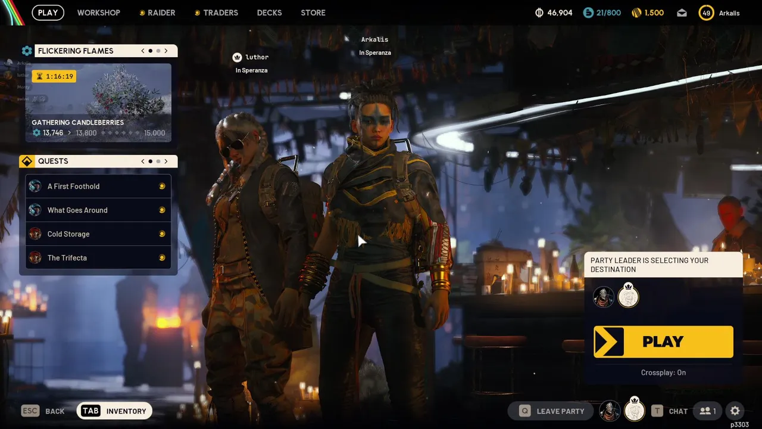Click the hourglass timer badge 1:16:19

pos(54,76)
